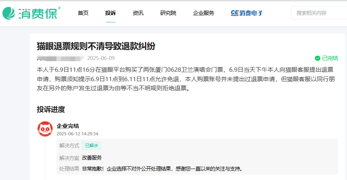Screen dimensions: 347x180
Task: Click the 已完结 status text
Action: tap(330, 58)
